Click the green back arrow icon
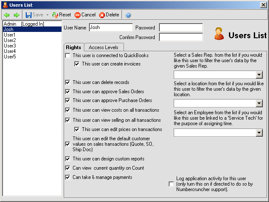 coord(7,15)
